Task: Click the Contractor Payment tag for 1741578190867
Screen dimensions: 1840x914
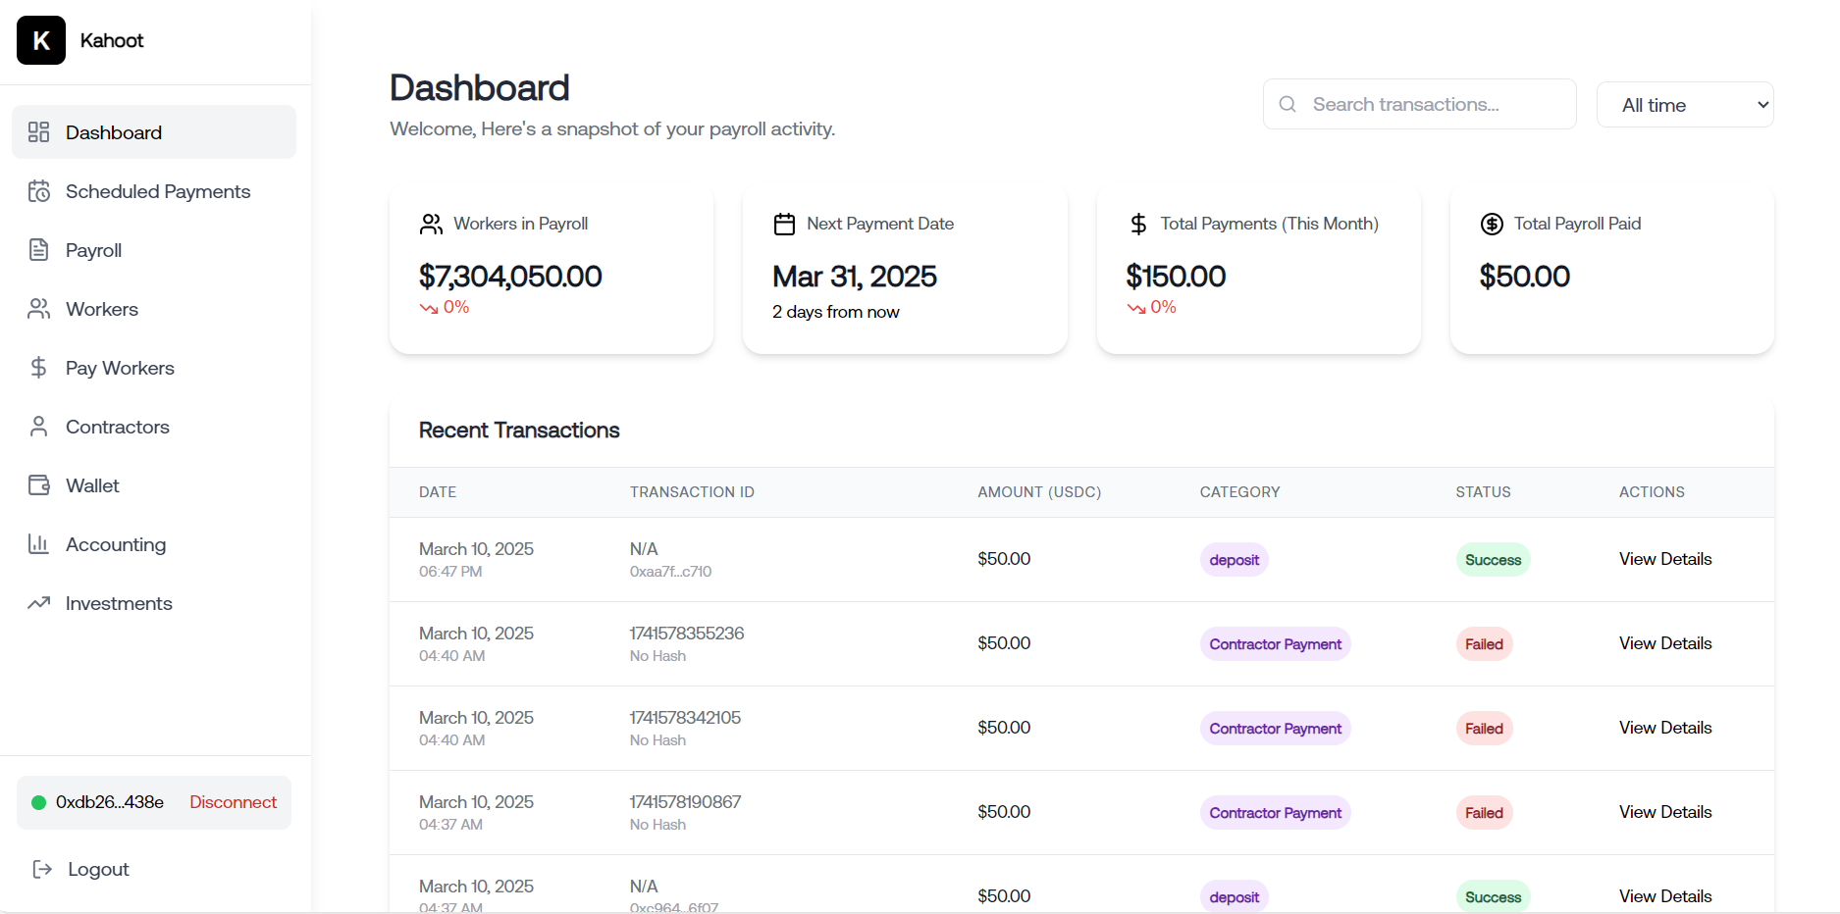Action: [x=1275, y=813]
